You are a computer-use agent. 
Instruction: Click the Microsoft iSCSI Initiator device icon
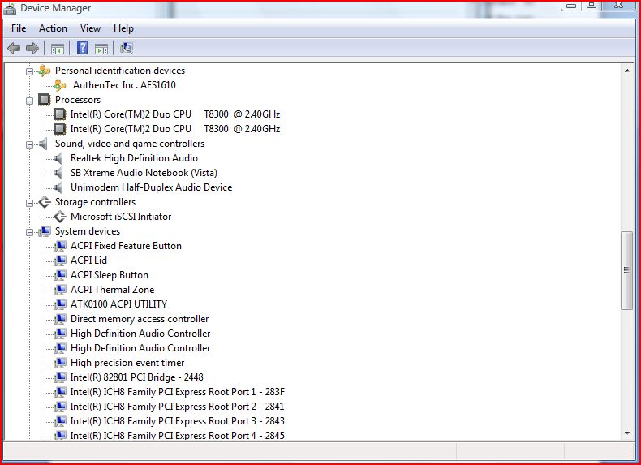click(60, 217)
